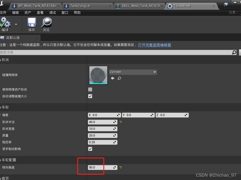Use selected asset arrow icon for collision mesh
The width and height of the screenshot is (241, 180).
click(113, 78)
